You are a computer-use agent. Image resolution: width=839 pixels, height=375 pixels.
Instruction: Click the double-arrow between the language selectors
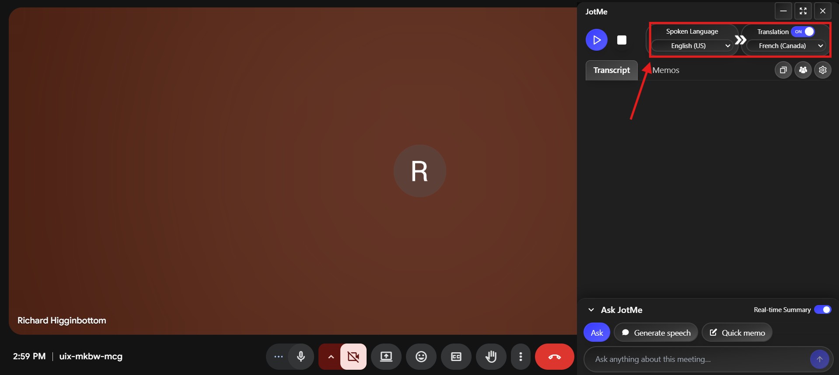740,40
